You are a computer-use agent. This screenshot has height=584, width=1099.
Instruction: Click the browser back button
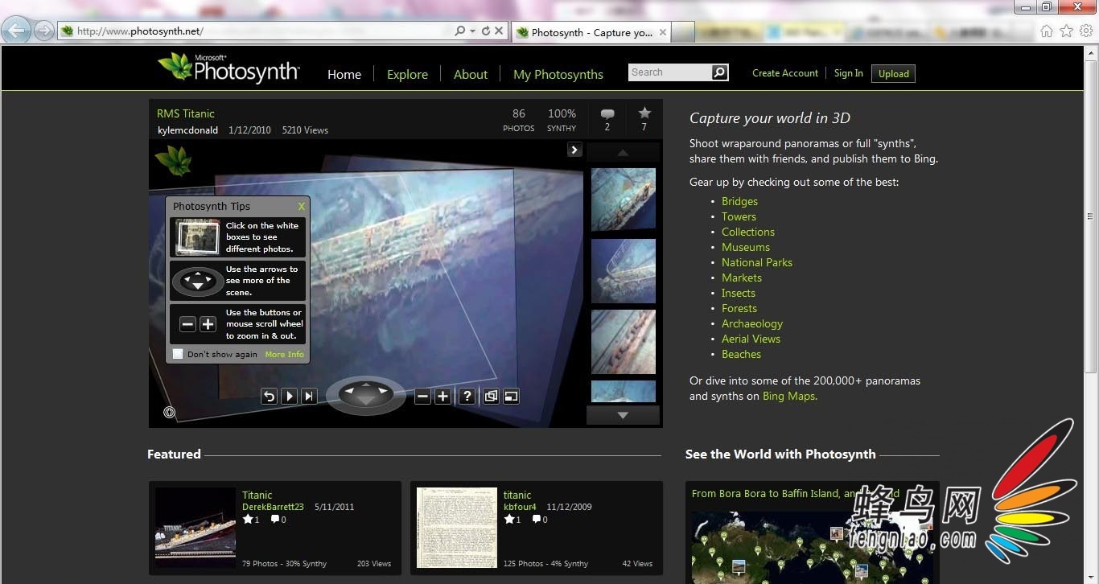[x=16, y=31]
